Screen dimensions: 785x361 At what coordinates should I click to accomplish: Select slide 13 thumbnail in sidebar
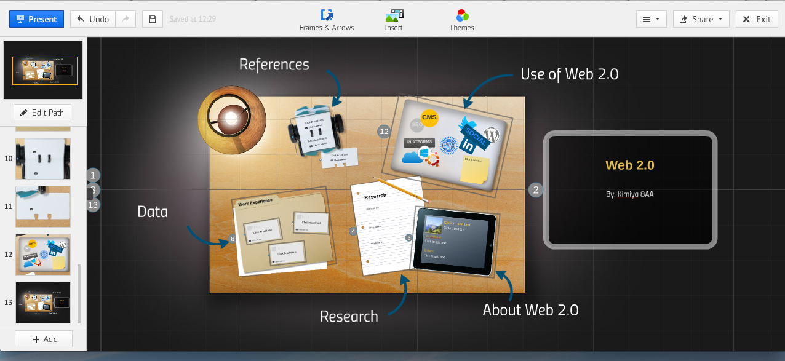pyautogui.click(x=43, y=302)
